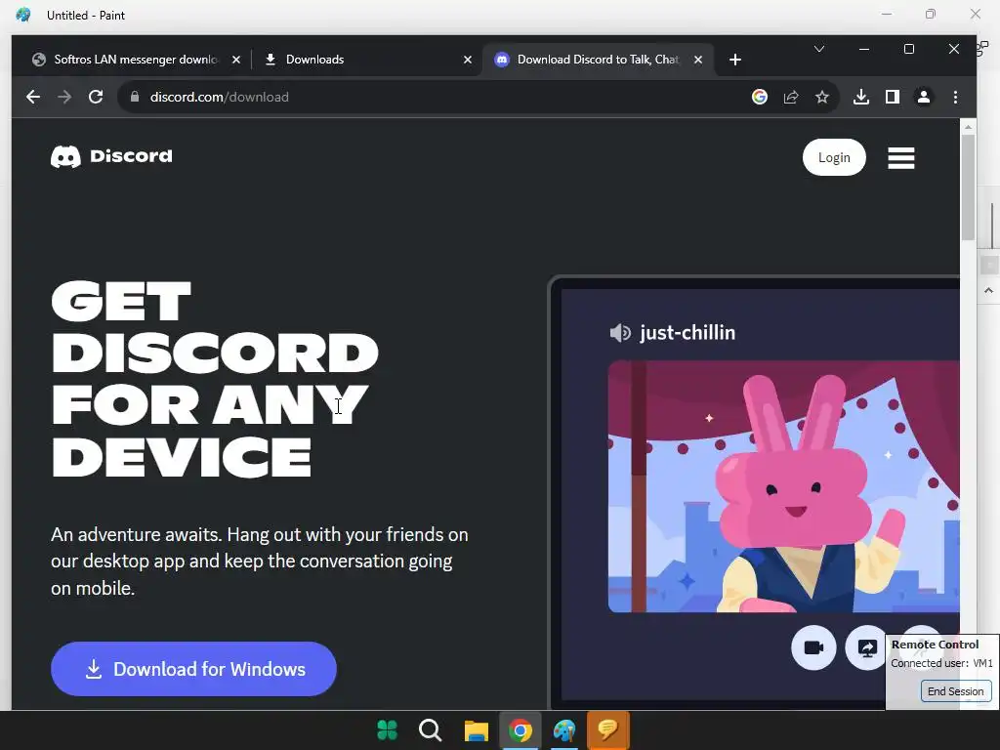Screen dimensions: 1000x750
Task: Click the Discord logo
Action: 111,156
